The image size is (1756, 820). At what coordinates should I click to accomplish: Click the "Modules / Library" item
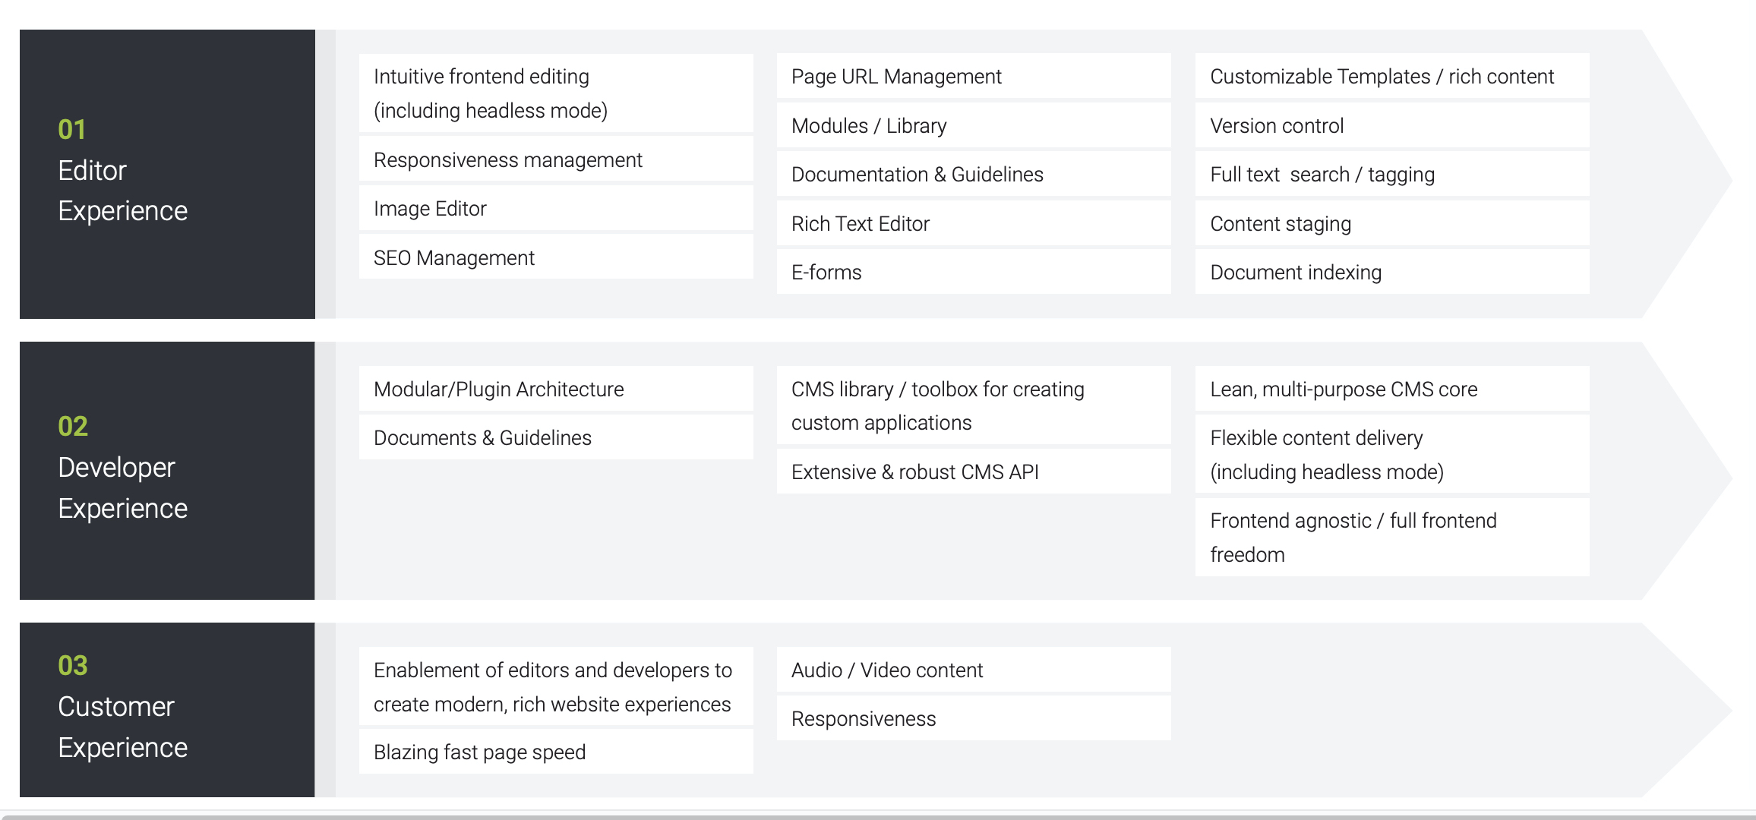pos(974,125)
